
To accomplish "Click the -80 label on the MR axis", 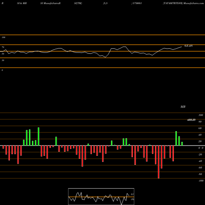I will (200, 174).
